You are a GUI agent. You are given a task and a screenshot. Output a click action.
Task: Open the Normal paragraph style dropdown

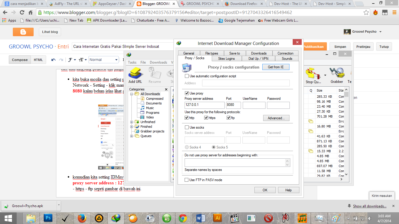[103, 60]
